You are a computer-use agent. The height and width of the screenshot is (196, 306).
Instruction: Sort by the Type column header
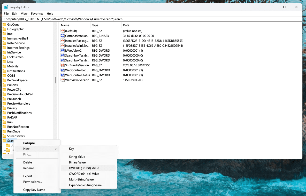(x=106, y=25)
